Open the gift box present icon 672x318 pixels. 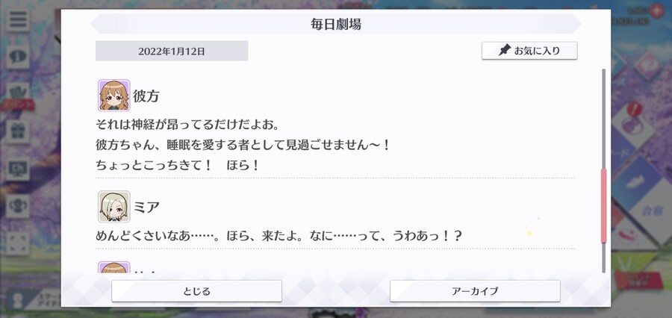[18, 131]
